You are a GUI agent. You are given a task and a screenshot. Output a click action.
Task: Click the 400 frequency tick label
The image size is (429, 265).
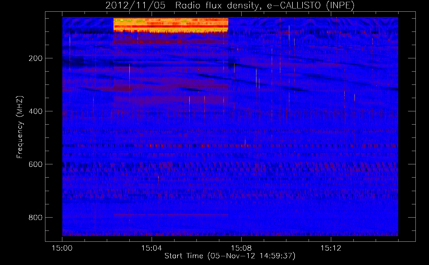(36, 111)
